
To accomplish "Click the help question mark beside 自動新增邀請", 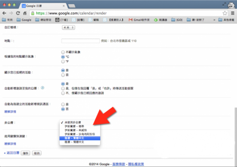I will point(43,88).
